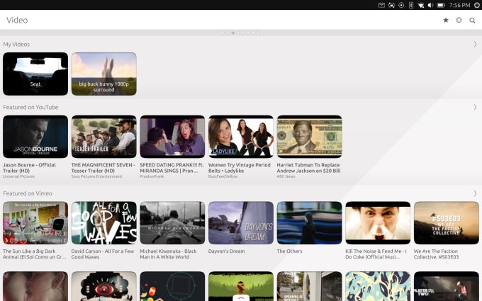The height and width of the screenshot is (301, 482).
Task: Select The Magnificent Seven teaser trailer
Action: [x=103, y=137]
